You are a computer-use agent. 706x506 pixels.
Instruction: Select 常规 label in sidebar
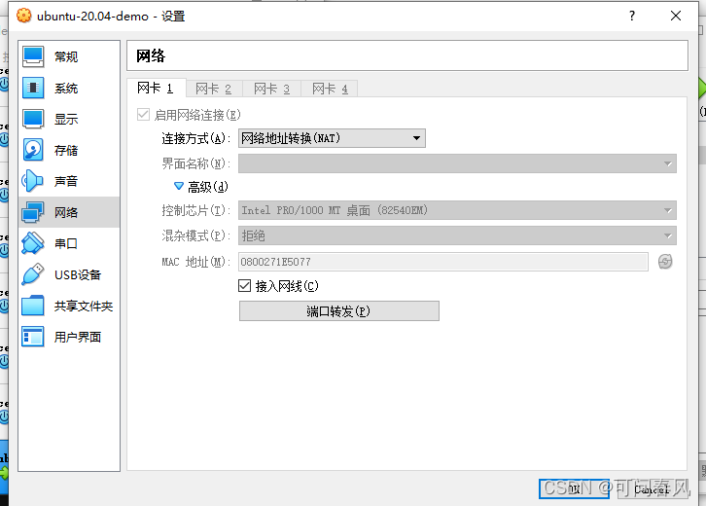point(66,56)
